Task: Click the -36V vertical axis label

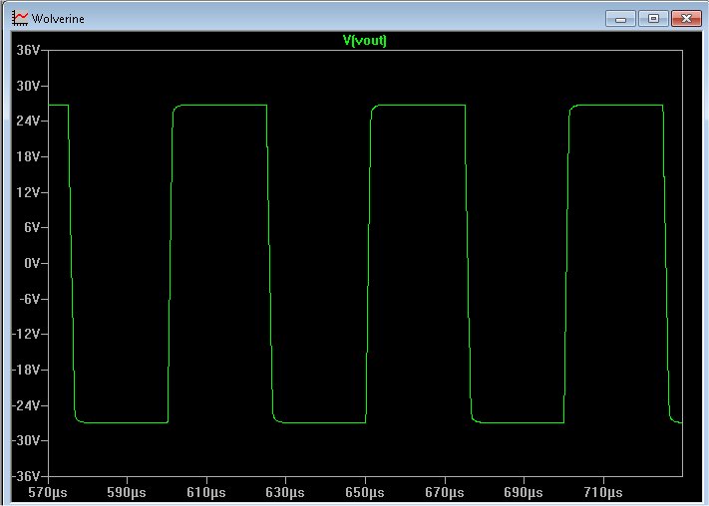Action: point(26,476)
